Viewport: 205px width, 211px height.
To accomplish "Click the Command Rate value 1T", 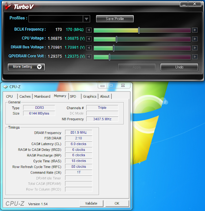I will [x=79, y=172].
